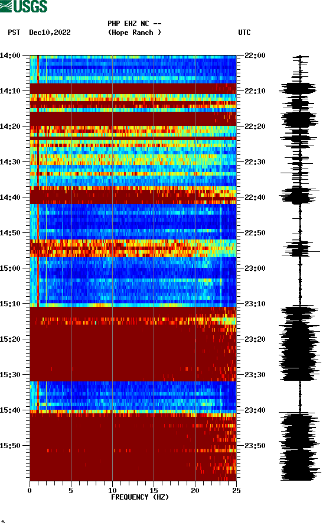Click the 22:00 UTC time label

[255, 55]
